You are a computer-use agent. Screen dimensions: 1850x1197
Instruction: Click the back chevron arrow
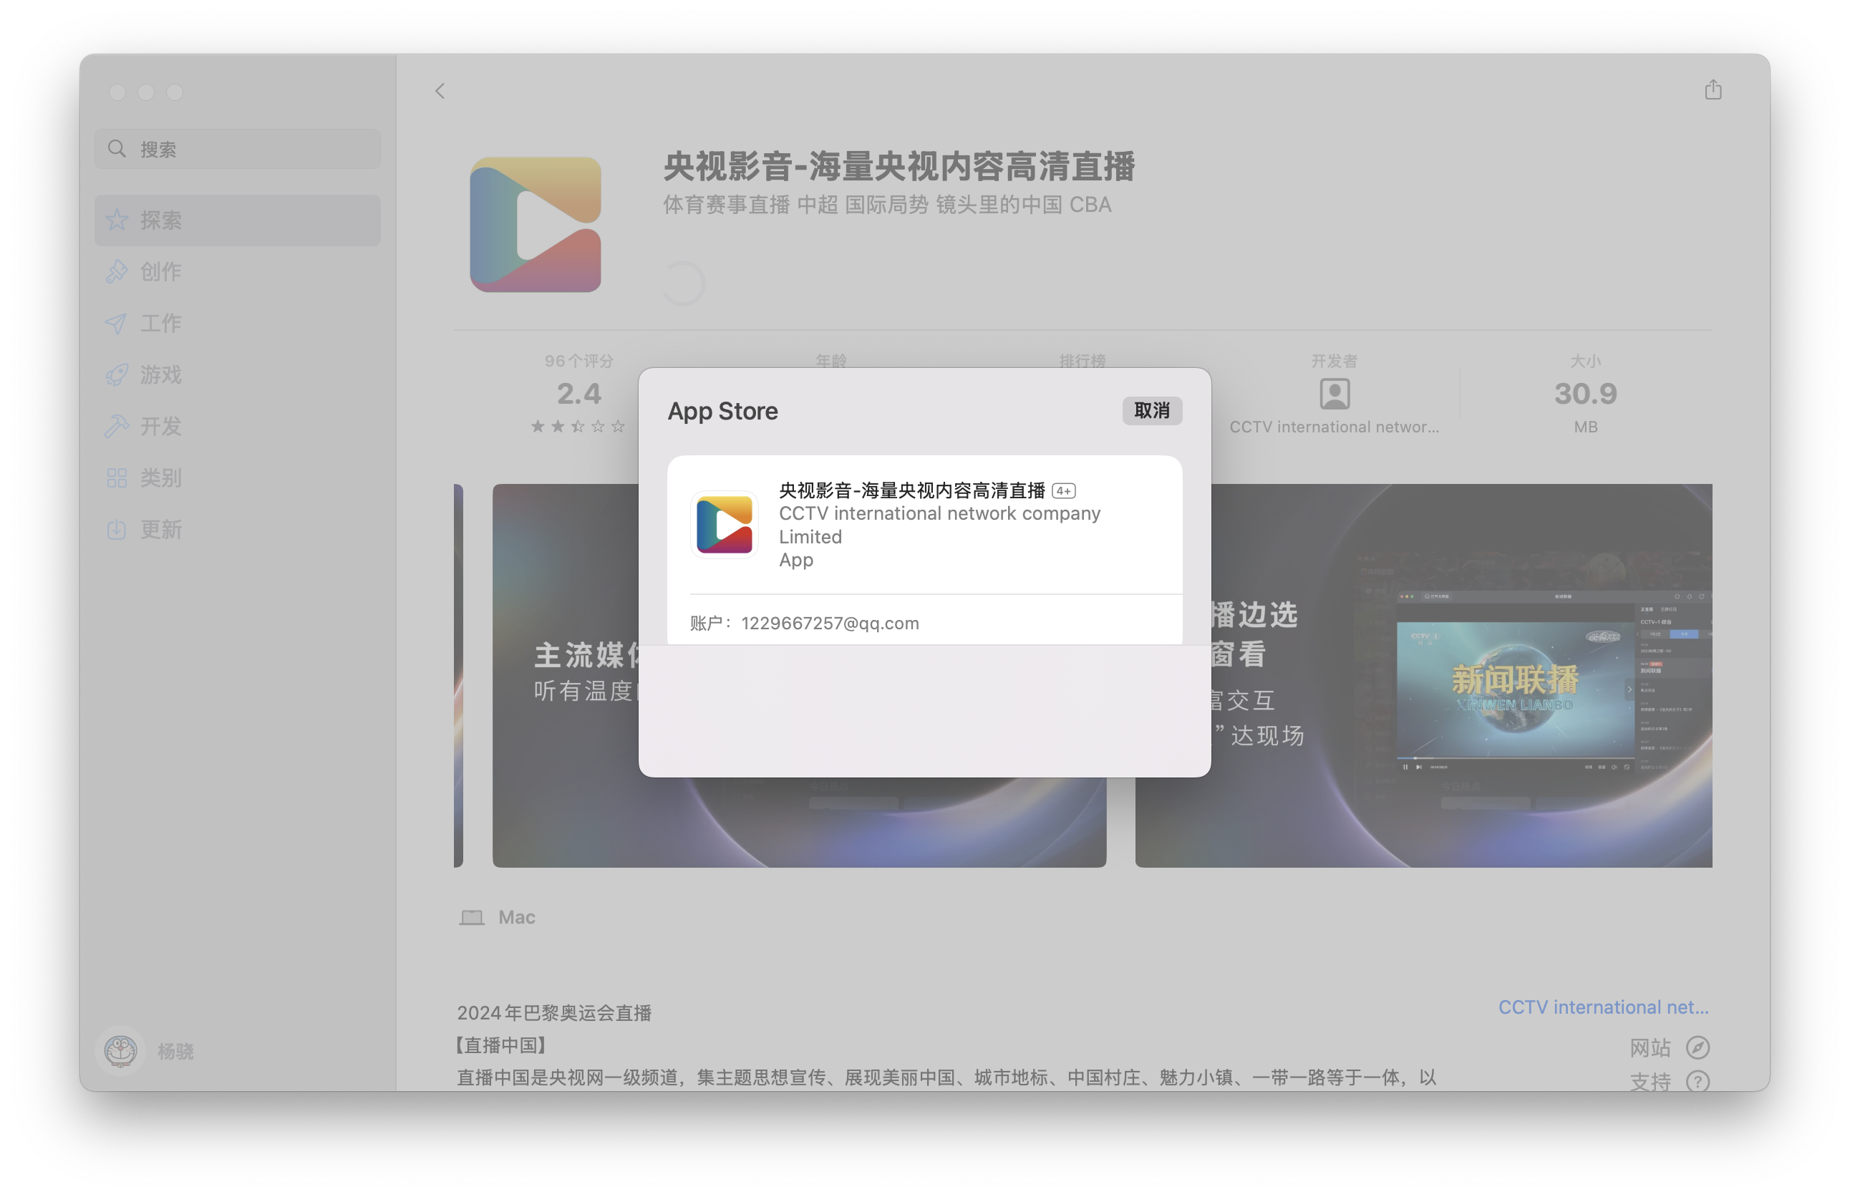pos(440,91)
